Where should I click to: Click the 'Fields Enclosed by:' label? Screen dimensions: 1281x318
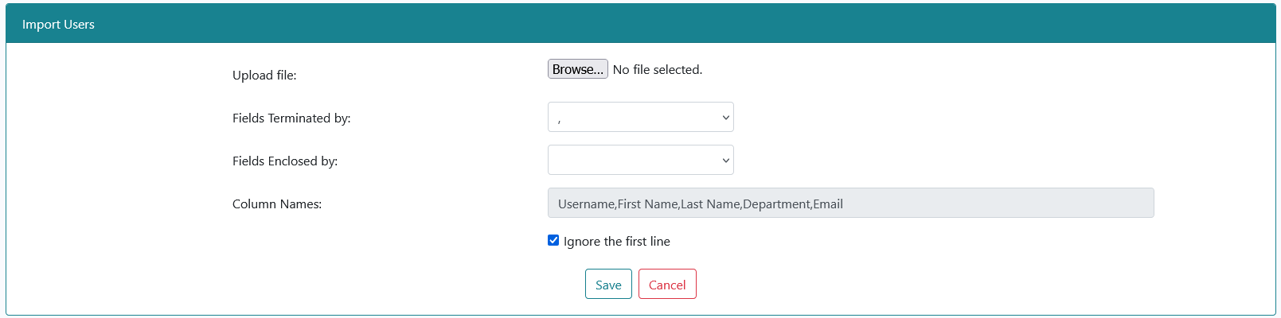tap(285, 161)
